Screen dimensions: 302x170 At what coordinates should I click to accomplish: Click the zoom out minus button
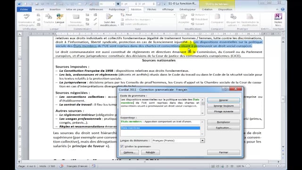(248, 166)
